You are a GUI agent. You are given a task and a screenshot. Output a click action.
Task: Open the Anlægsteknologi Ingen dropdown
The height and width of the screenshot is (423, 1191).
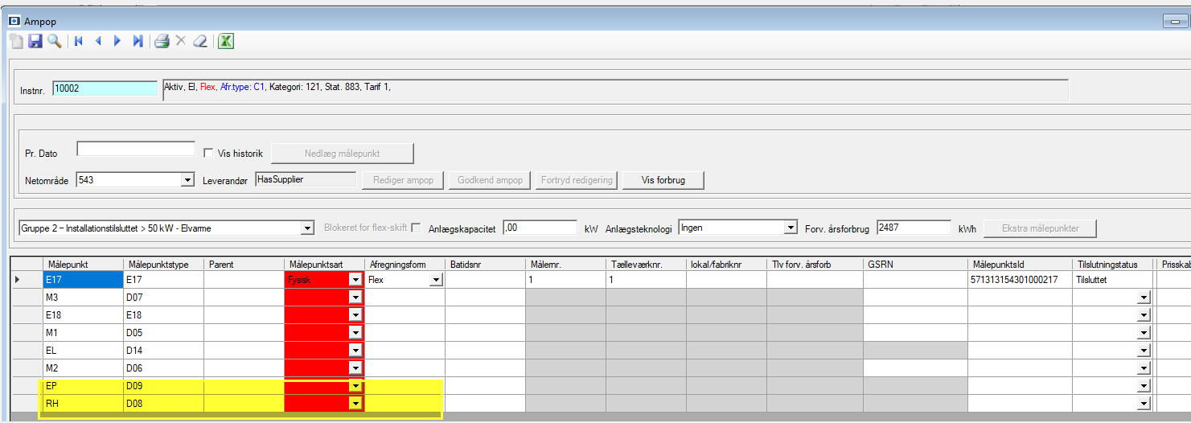click(790, 228)
